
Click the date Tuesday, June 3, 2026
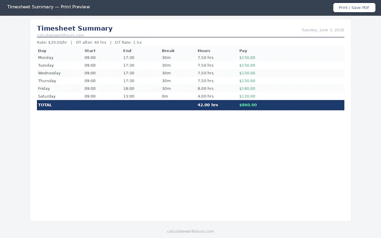(323, 30)
